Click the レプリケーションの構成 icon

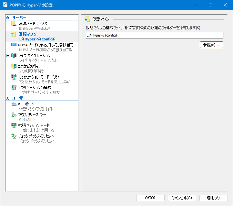pos(14,88)
